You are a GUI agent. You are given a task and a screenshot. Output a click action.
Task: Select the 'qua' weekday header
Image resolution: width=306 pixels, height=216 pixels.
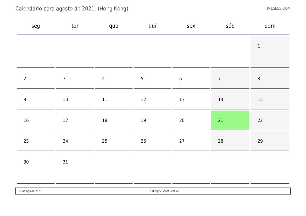[114, 26]
